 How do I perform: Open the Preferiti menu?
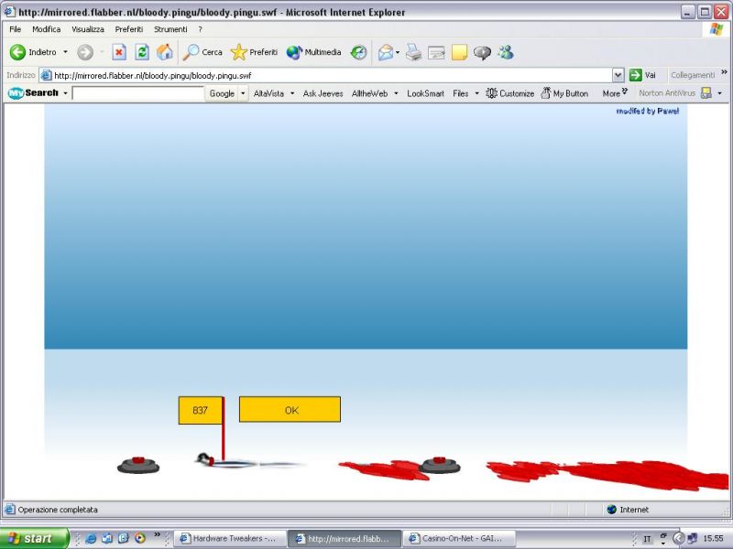click(x=128, y=29)
